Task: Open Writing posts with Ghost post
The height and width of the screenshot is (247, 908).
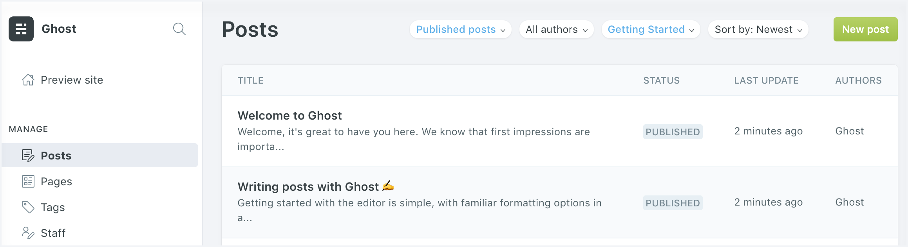Action: (x=308, y=187)
